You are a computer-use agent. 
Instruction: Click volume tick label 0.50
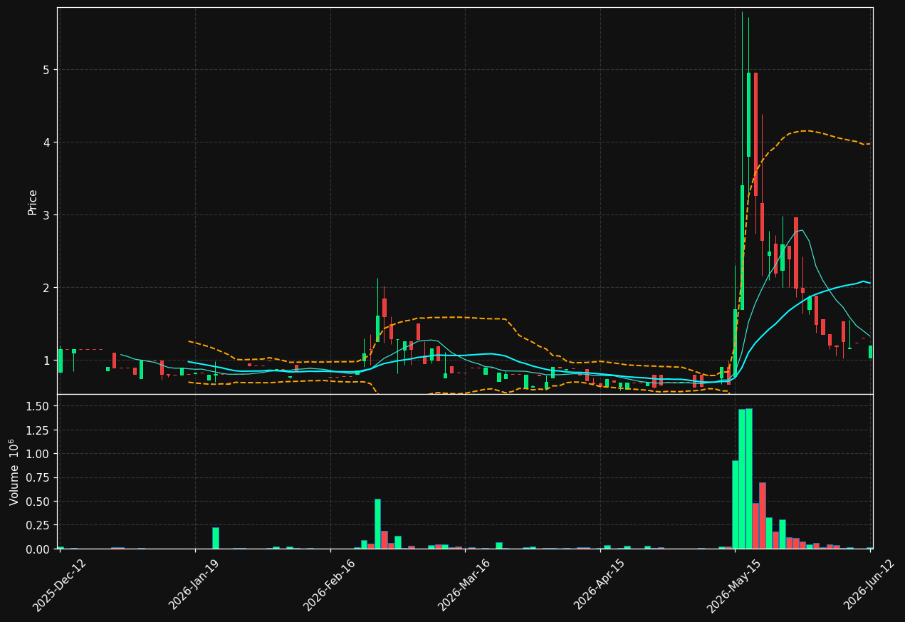coord(38,502)
